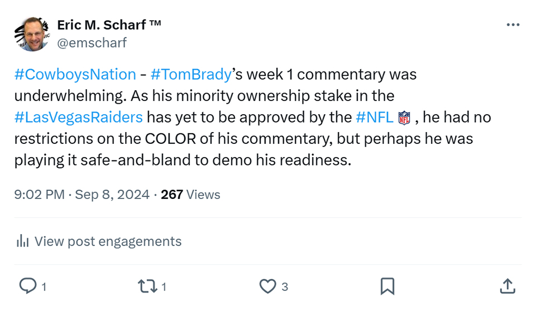Open the #NFL hashtag

[x=374, y=118]
